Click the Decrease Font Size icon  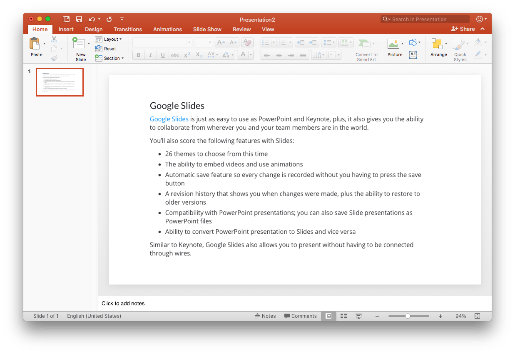234,42
